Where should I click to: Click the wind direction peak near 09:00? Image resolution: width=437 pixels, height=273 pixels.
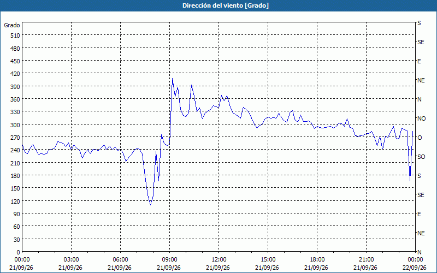pyautogui.click(x=172, y=79)
